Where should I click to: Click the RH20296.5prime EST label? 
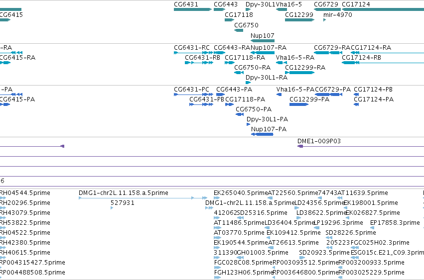25,203
